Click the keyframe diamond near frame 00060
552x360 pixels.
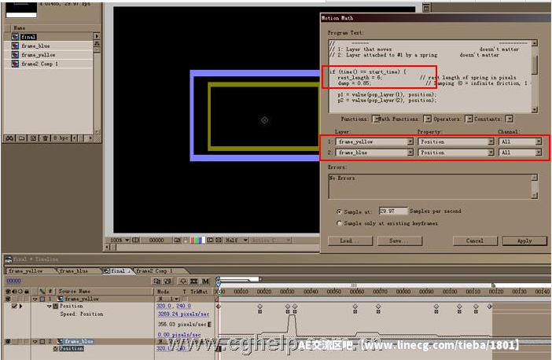(x=355, y=307)
